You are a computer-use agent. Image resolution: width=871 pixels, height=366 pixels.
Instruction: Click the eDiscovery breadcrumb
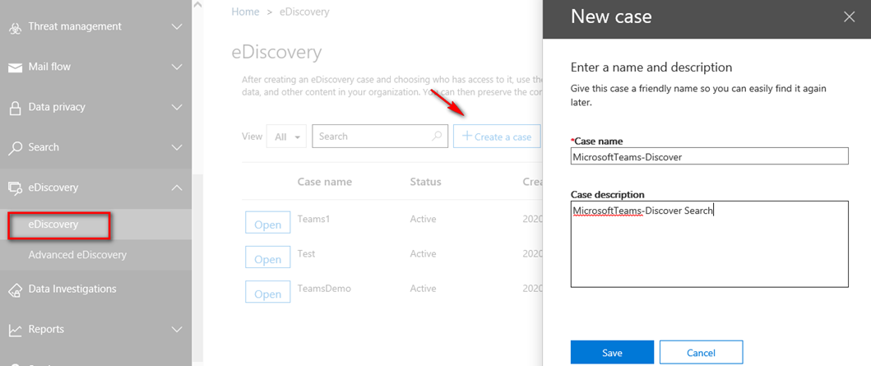(304, 12)
